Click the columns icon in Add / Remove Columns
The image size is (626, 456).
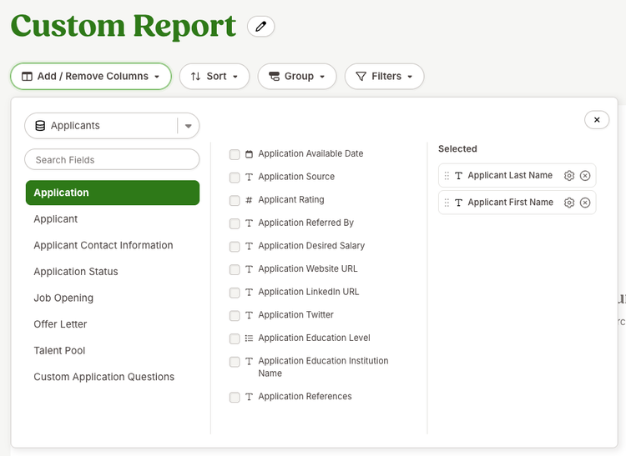tap(27, 76)
